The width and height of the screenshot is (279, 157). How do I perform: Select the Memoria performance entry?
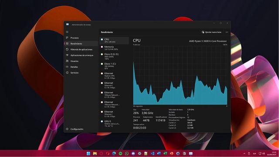(x=114, y=48)
